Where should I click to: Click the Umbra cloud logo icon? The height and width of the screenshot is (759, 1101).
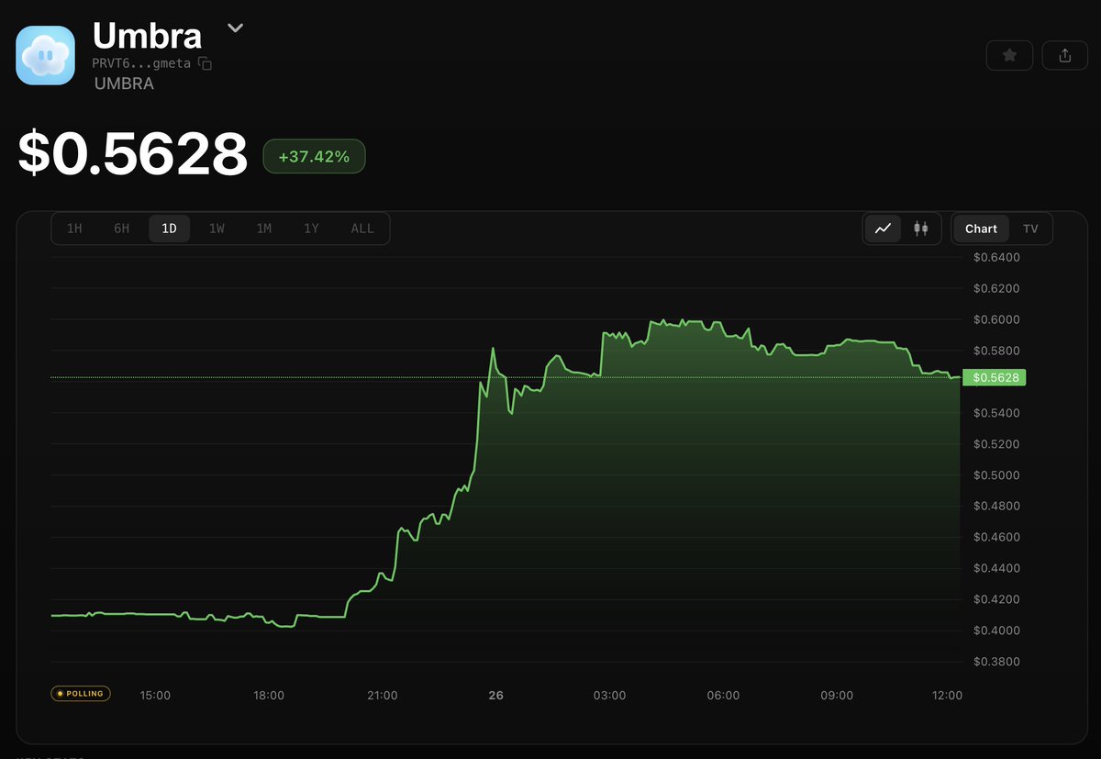pos(46,55)
